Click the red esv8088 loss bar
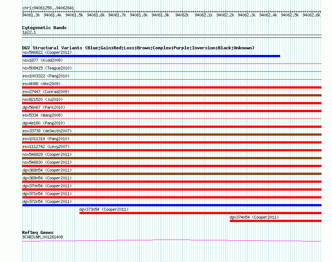 [x=172, y=87]
